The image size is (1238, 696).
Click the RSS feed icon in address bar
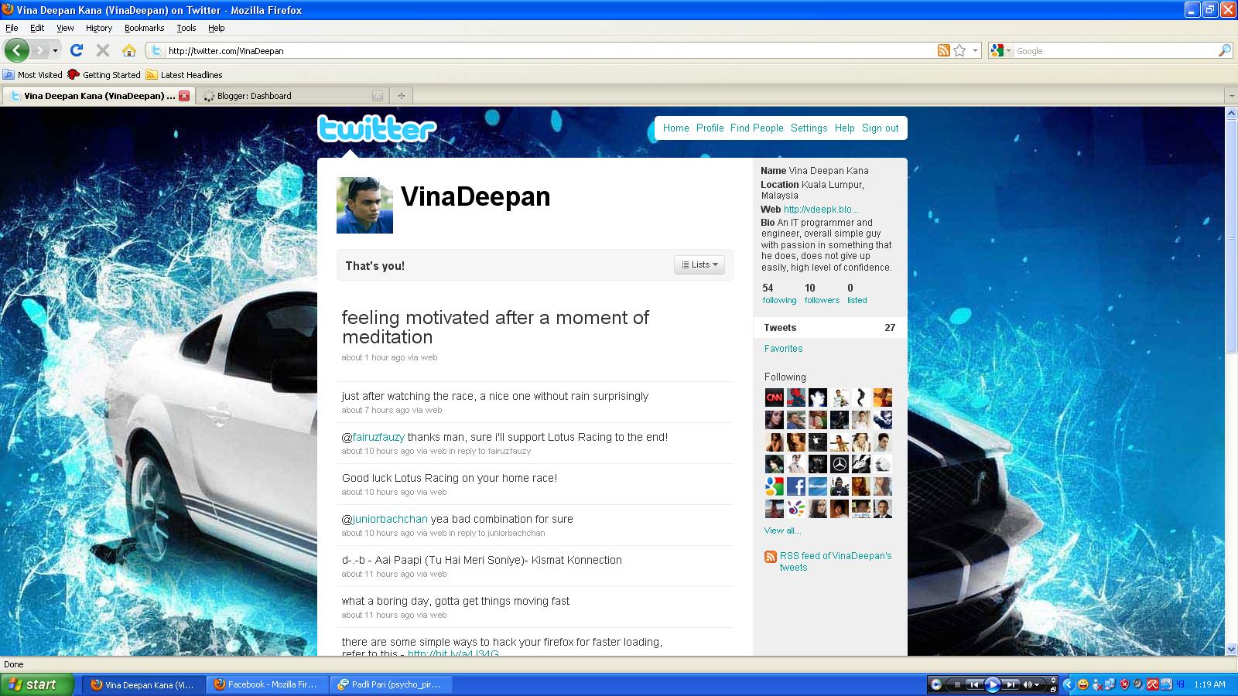click(x=943, y=50)
